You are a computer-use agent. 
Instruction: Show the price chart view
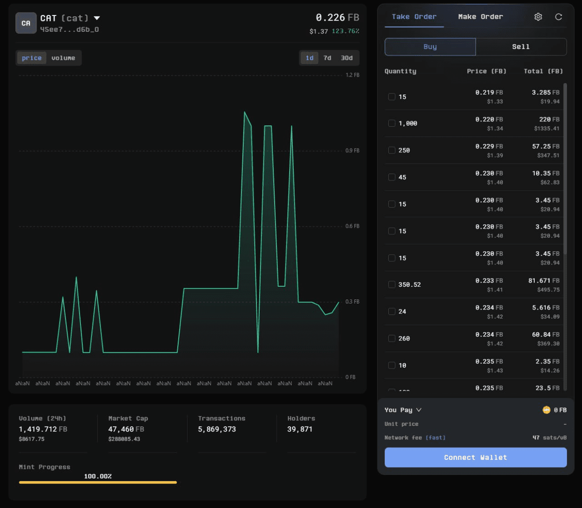[x=32, y=58]
